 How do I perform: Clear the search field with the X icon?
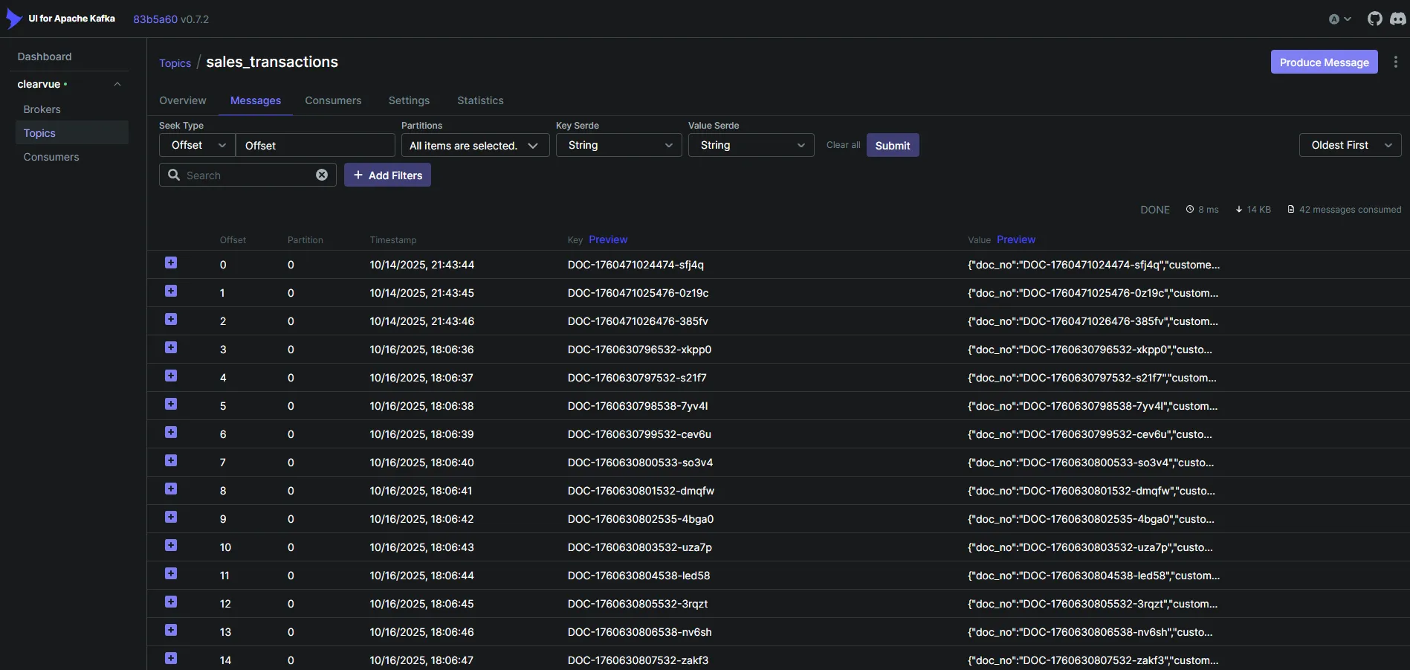click(x=322, y=175)
